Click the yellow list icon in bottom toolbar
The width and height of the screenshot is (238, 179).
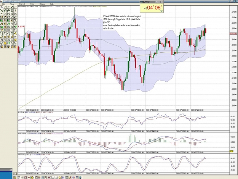pos(15,177)
